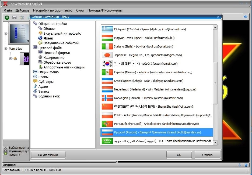Screen dimensions: 252x175
Task: Expand the menu thumbnail tree node
Action: coord(6,34)
